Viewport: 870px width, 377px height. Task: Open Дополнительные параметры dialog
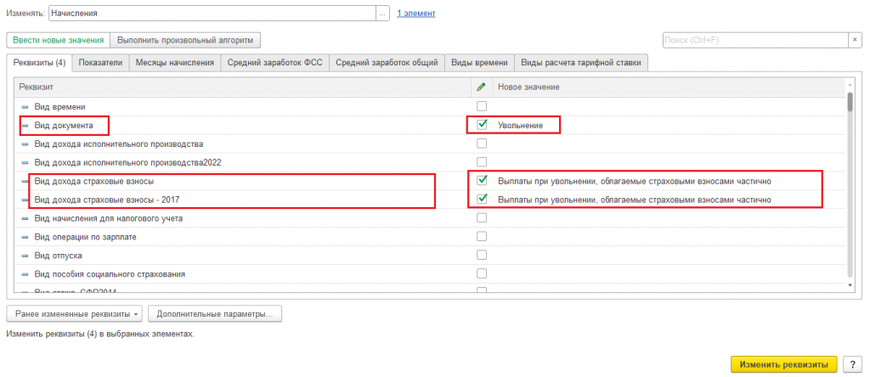pyautogui.click(x=214, y=314)
